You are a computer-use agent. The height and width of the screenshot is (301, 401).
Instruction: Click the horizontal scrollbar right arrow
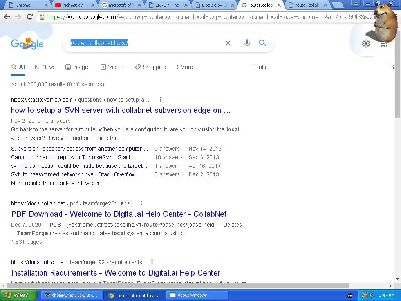pyautogui.click(x=391, y=286)
